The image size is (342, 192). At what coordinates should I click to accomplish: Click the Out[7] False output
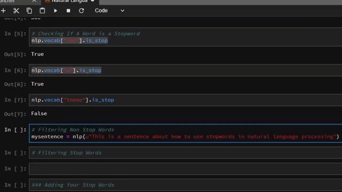[x=39, y=114]
